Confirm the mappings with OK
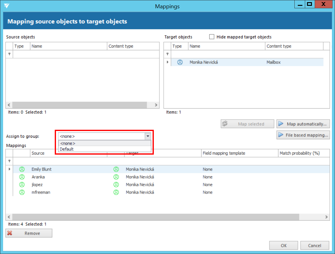 click(x=283, y=245)
